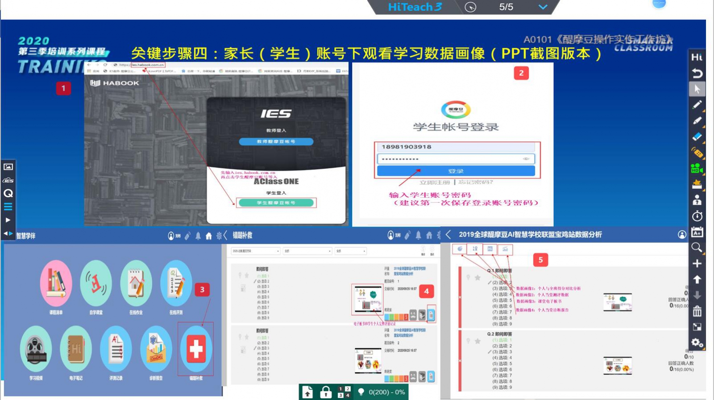Select the pen drawing tool
Viewport: 714px width, 400px height.
coord(697,105)
